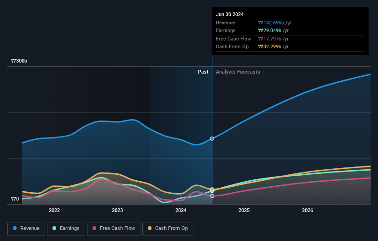This screenshot has height=241, width=378.
Task: Click the 2026 x-axis label
Action: point(308,210)
